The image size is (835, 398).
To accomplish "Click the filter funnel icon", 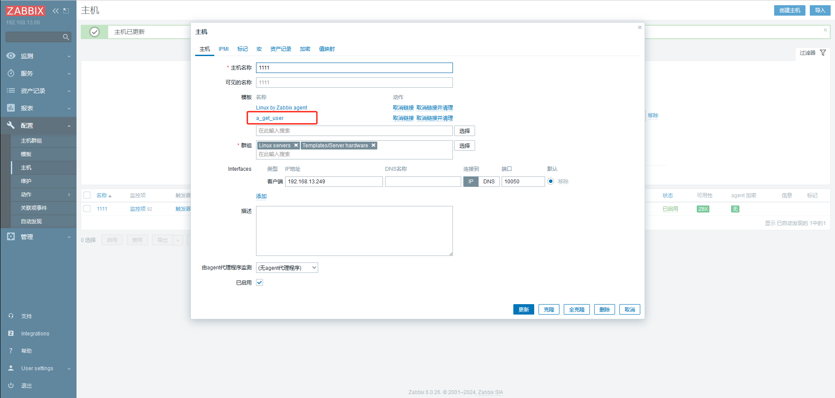I will (x=823, y=53).
